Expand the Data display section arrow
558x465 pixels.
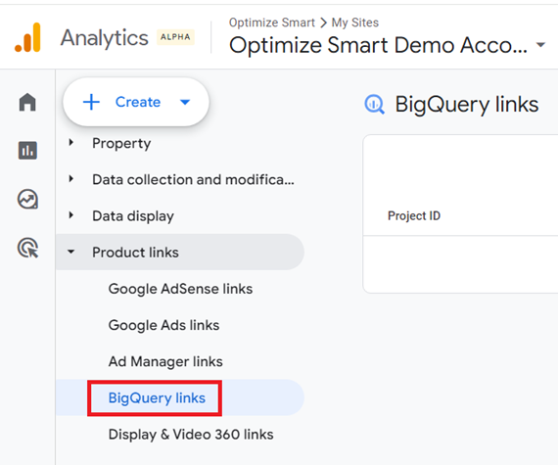[x=71, y=215]
